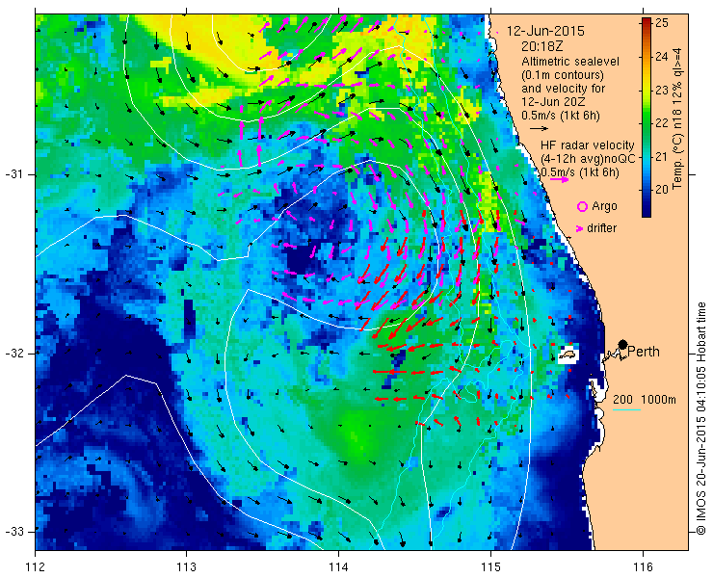This screenshot has width=713, height=578.
Task: Click the -32 latitude axis label
Action: click(x=13, y=354)
